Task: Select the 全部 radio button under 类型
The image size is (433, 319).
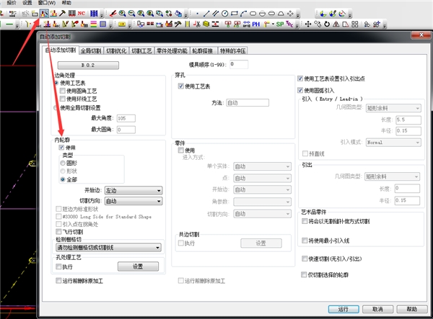Action: [62, 179]
